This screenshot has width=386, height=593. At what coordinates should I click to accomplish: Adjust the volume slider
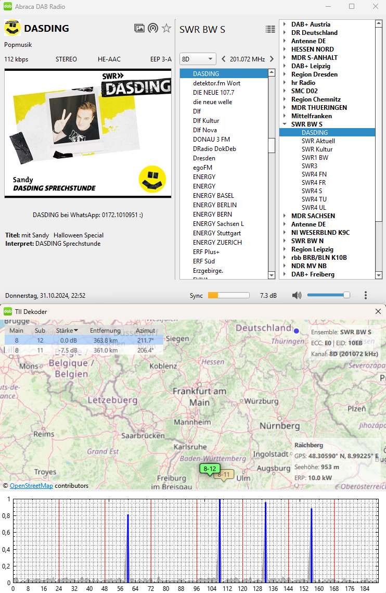[x=329, y=295]
